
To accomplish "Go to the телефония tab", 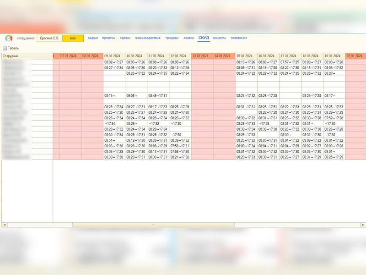I will pyautogui.click(x=239, y=38).
